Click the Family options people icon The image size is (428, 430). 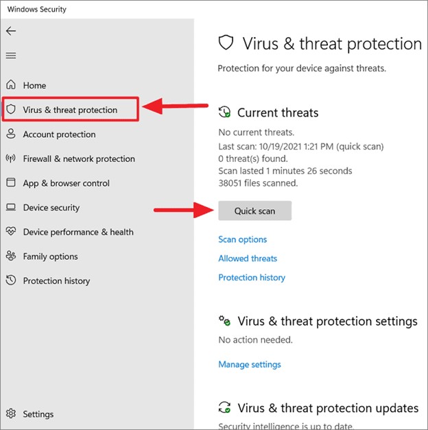[10, 256]
